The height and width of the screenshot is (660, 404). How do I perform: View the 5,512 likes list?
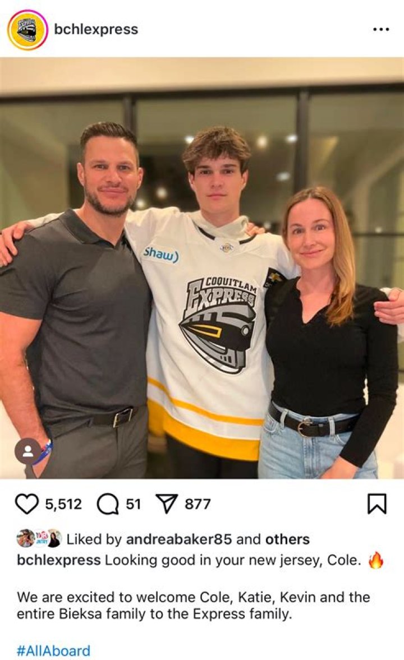(63, 504)
